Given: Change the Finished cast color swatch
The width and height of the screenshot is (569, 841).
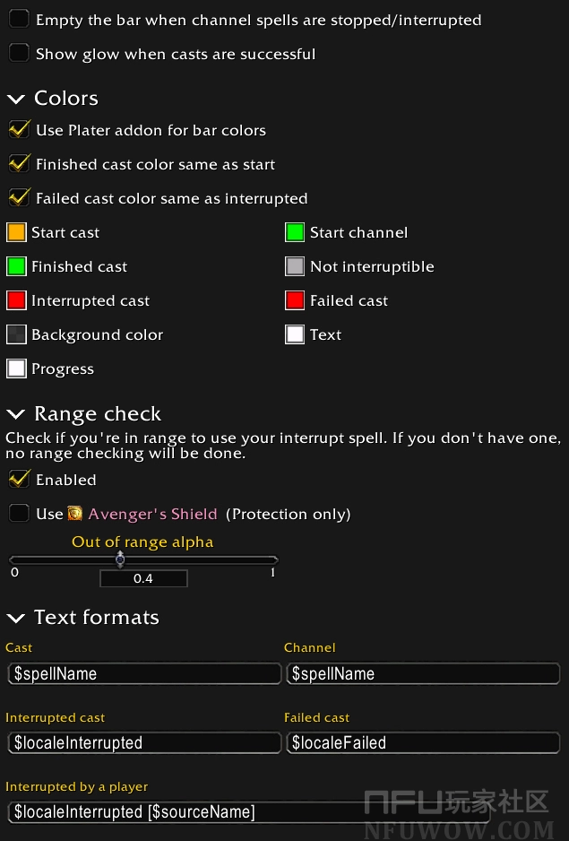Looking at the screenshot, I should click(16, 267).
